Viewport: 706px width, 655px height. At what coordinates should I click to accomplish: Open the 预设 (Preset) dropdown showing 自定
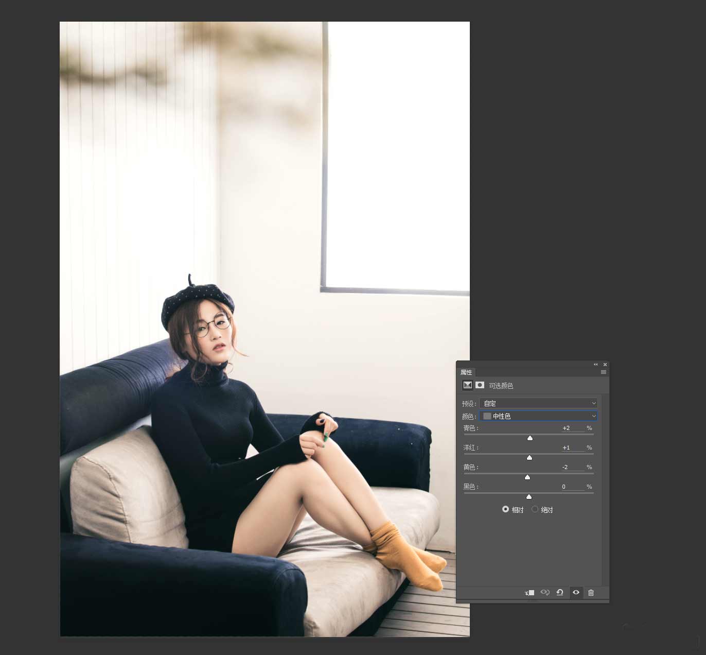point(538,403)
